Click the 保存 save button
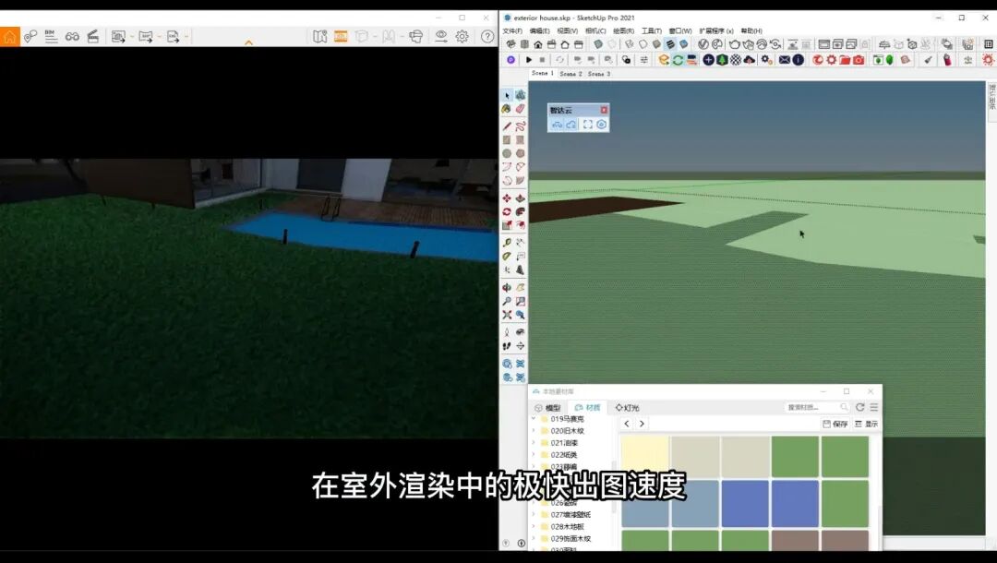 tap(835, 424)
